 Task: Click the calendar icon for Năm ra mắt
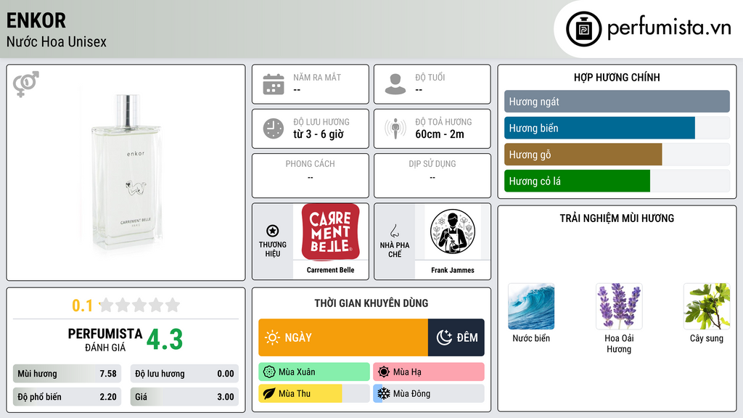tap(274, 84)
